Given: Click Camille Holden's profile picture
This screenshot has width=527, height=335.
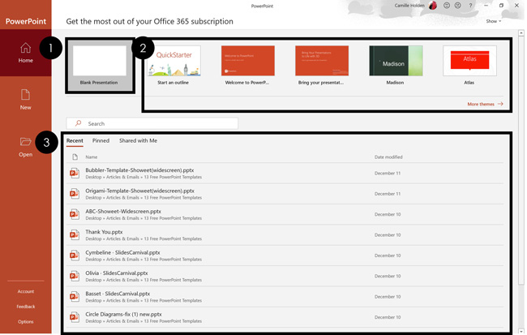Looking at the screenshot, I should coord(433,6).
